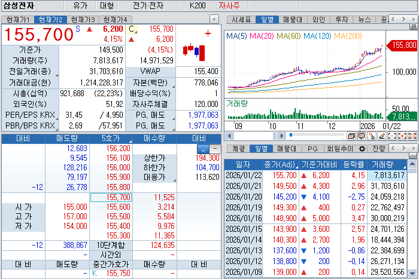
Task: Click the 10단계합 button
Action: point(110,246)
